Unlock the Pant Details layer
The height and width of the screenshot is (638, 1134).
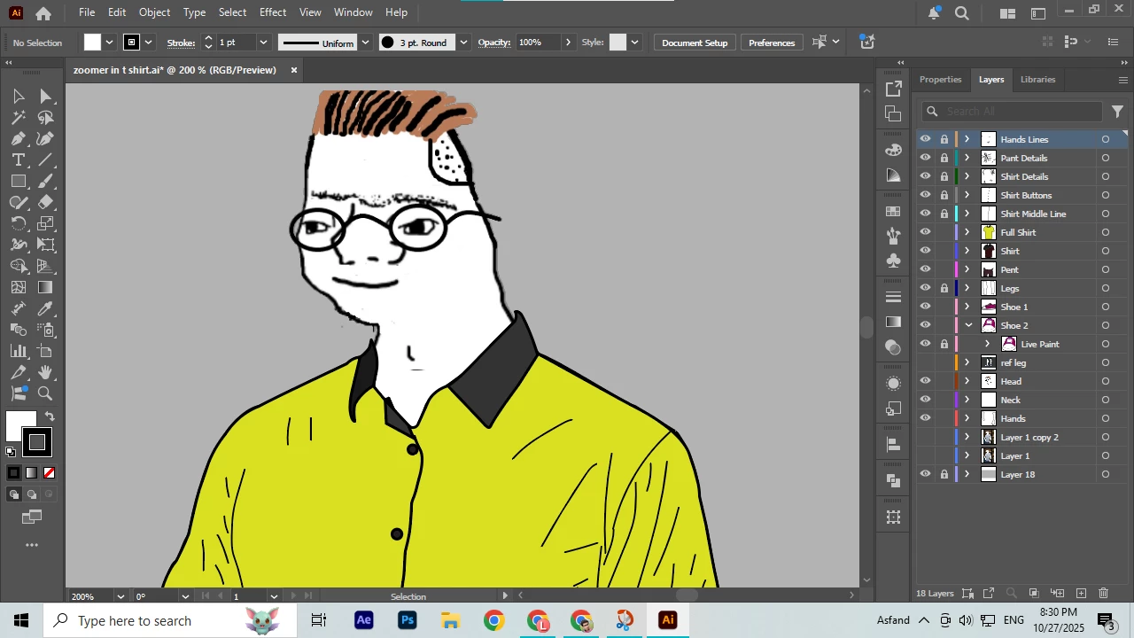pyautogui.click(x=944, y=158)
